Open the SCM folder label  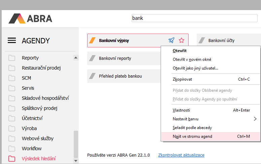click(27, 78)
